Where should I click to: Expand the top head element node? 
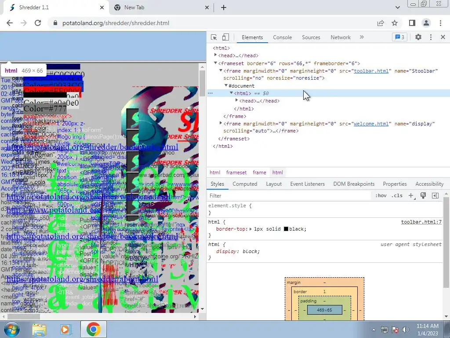point(215,55)
